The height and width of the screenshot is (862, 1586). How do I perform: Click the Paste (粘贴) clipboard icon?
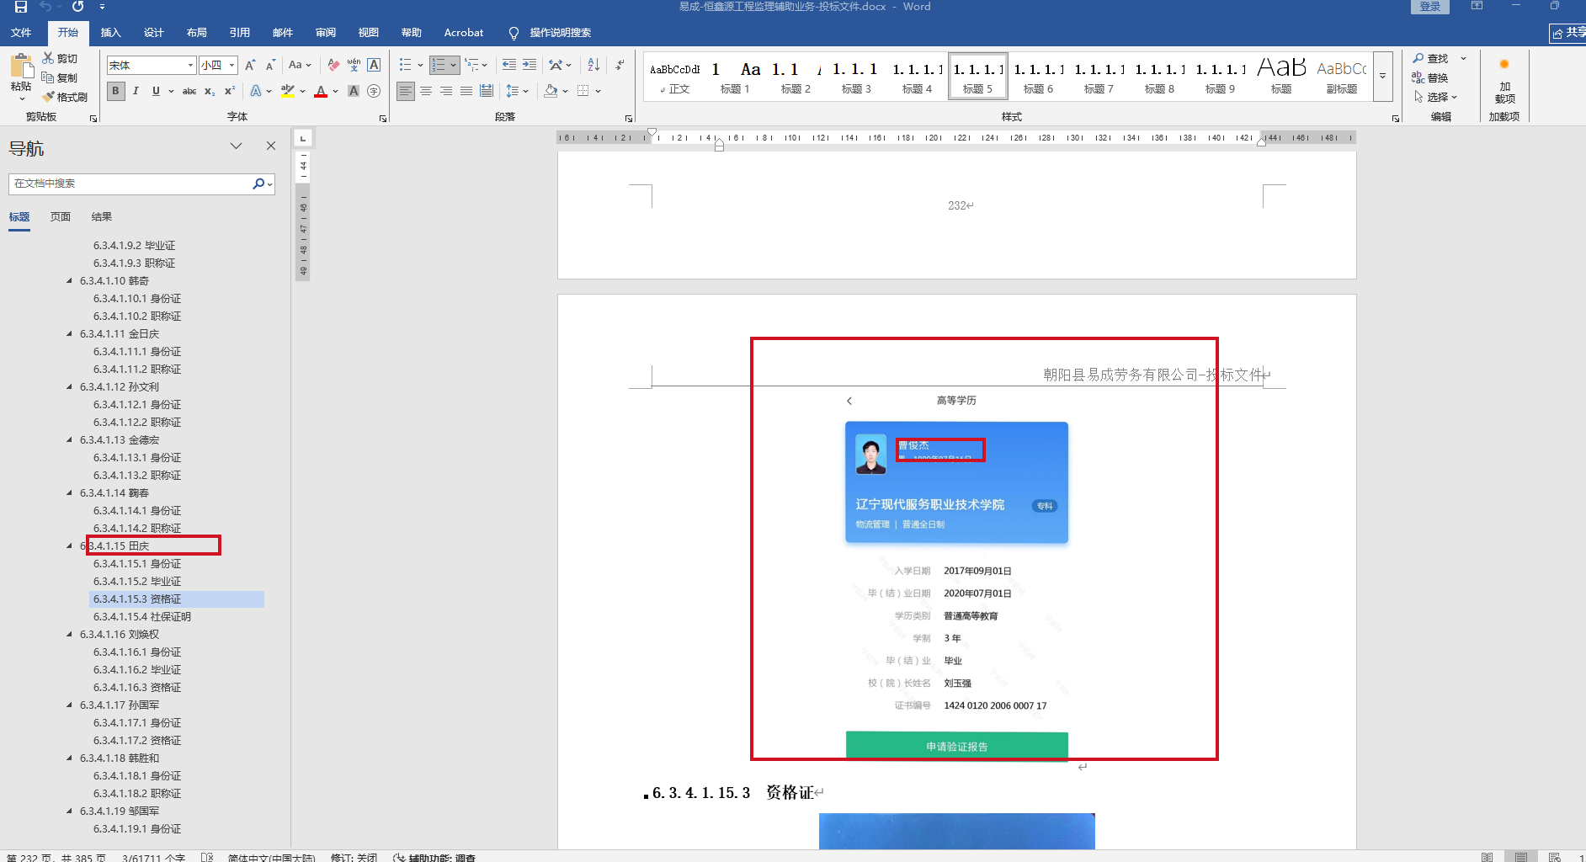[x=21, y=66]
